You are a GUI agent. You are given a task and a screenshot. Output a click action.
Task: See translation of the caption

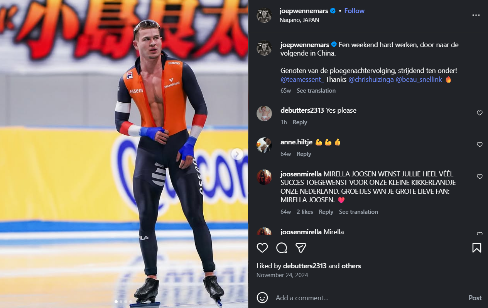316,91
